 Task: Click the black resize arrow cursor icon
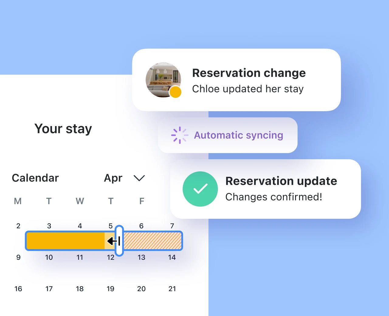tap(114, 241)
